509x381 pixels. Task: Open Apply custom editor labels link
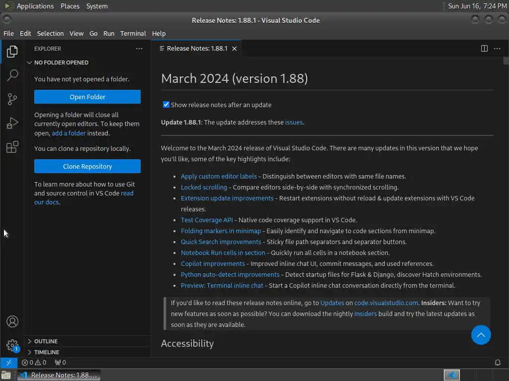(219, 176)
